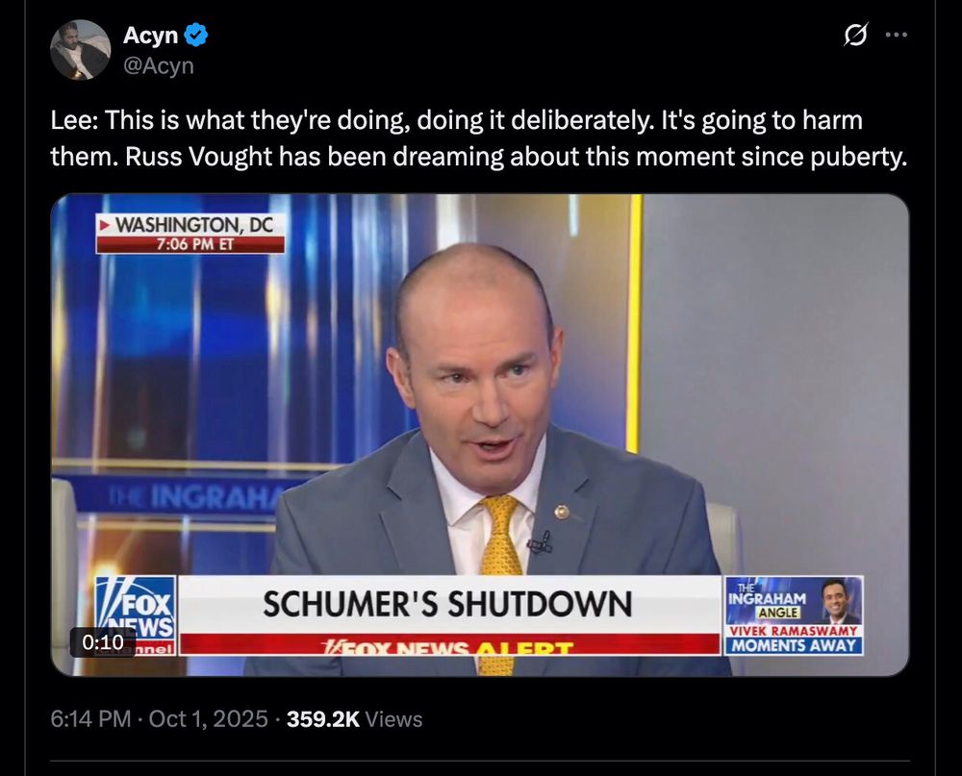Image resolution: width=962 pixels, height=776 pixels.
Task: Open the @Acyn handle link
Action: point(159,65)
